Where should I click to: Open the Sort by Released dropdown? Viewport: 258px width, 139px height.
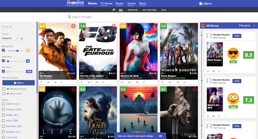pos(10,38)
